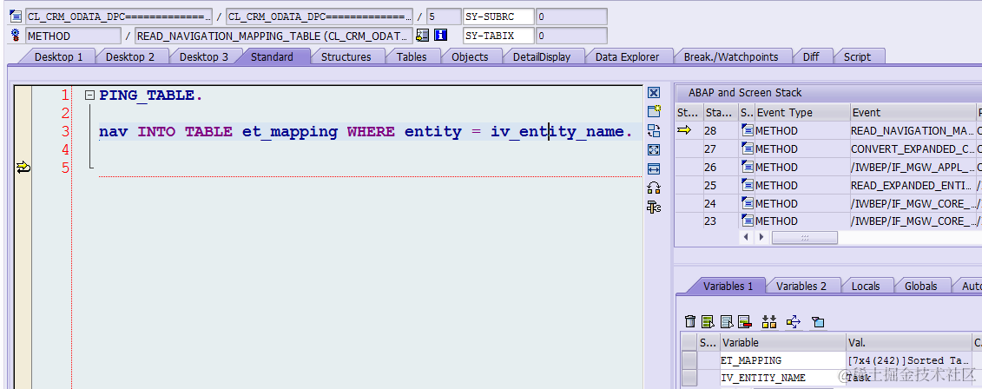Image resolution: width=982 pixels, height=389 pixels.
Task: Click the row selector for IV_ENTITY_NAME
Action: 689,378
